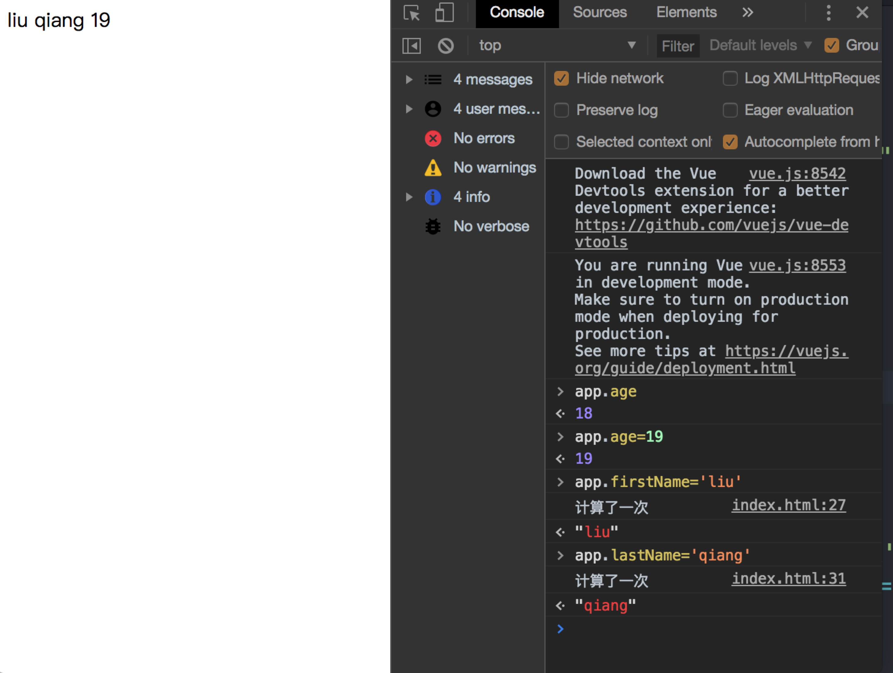The image size is (893, 673).
Task: Expand the 4 info group
Action: click(x=409, y=197)
